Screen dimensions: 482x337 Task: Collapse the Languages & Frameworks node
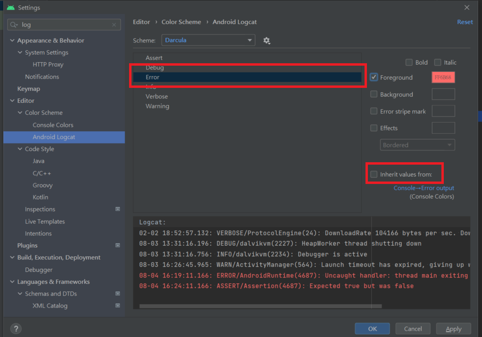point(12,281)
